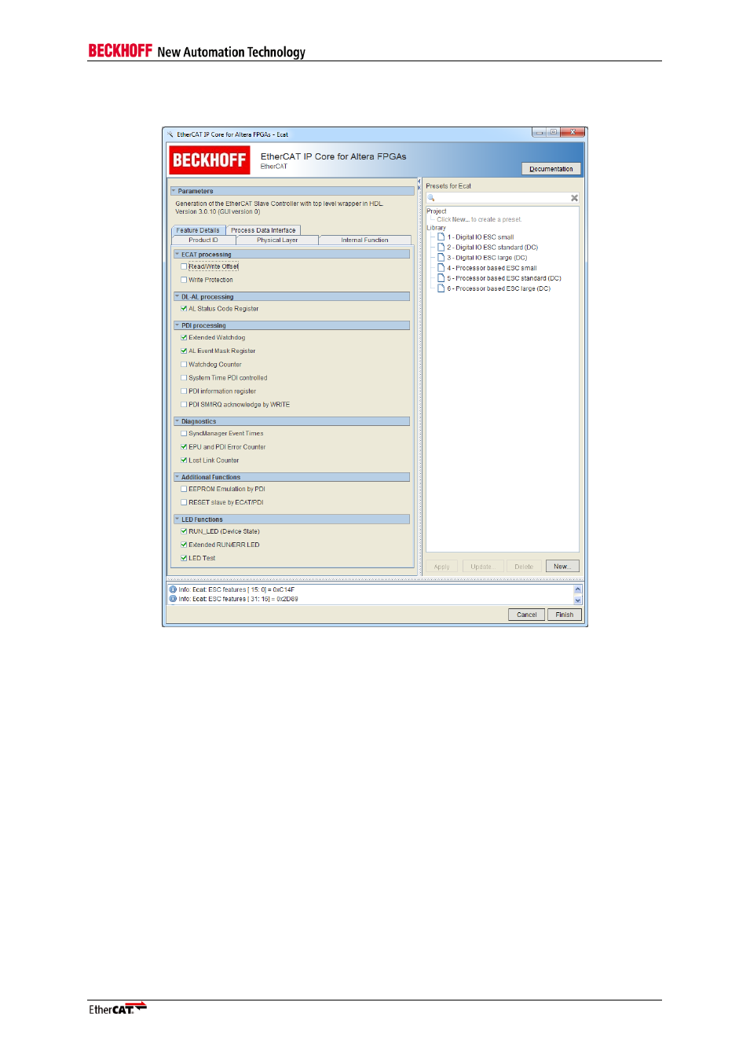Open the Product ID tab

pyautogui.click(x=203, y=240)
